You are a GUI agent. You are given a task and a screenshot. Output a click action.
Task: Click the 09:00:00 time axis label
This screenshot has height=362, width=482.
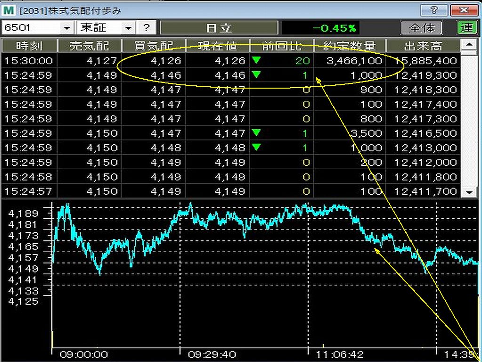(x=83, y=355)
